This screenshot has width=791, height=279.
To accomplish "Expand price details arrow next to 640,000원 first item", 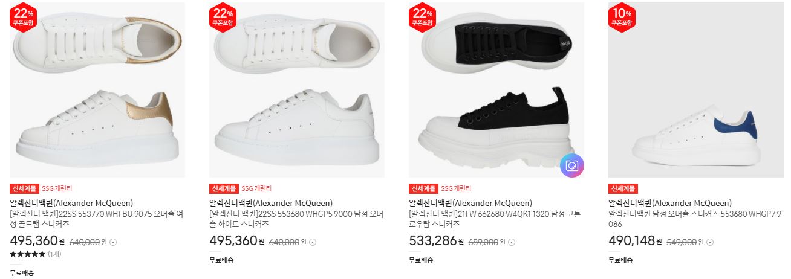I will tap(113, 242).
